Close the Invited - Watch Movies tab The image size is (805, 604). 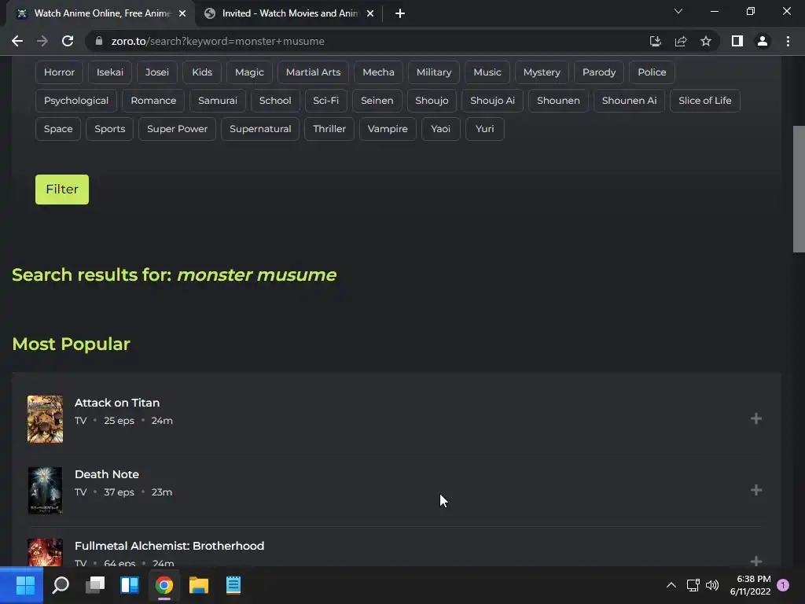pyautogui.click(x=370, y=13)
